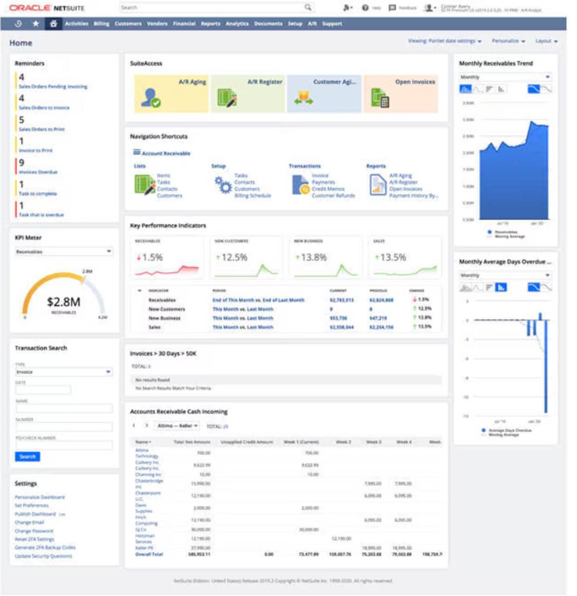Click Personalize Dashboard in Settings
This screenshot has width=577, height=596.
40,497
